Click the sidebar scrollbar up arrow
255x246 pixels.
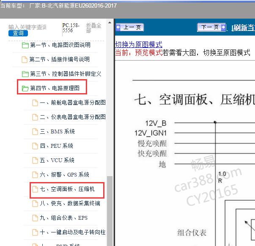point(110,22)
